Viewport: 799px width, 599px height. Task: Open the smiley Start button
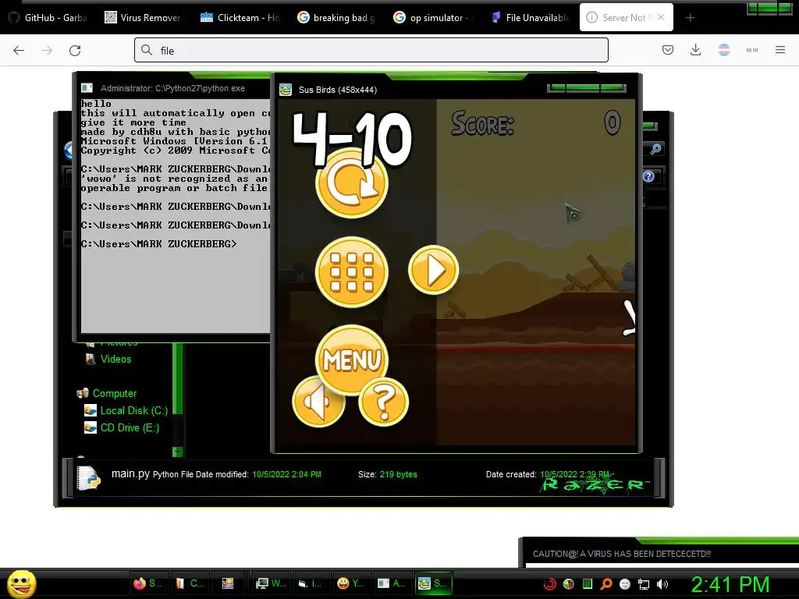21,583
